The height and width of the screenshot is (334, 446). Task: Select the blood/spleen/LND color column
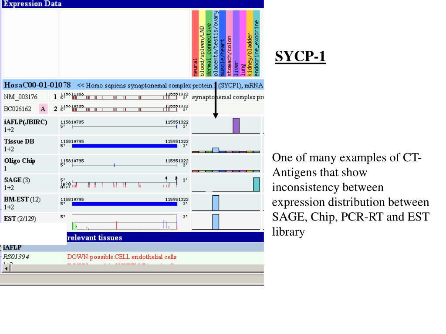pos(202,43)
